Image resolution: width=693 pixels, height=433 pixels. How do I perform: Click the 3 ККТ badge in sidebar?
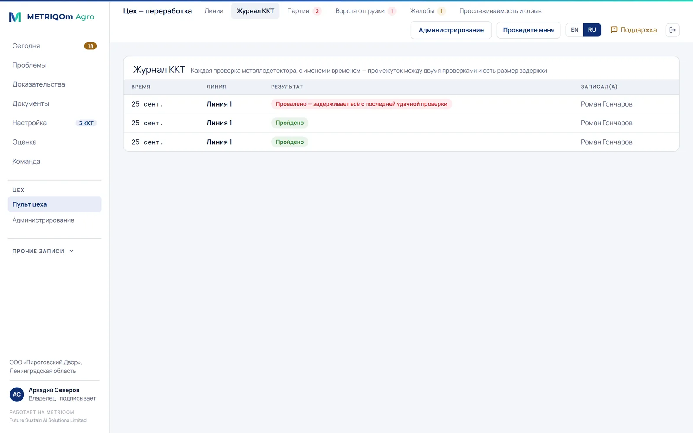[x=86, y=123]
